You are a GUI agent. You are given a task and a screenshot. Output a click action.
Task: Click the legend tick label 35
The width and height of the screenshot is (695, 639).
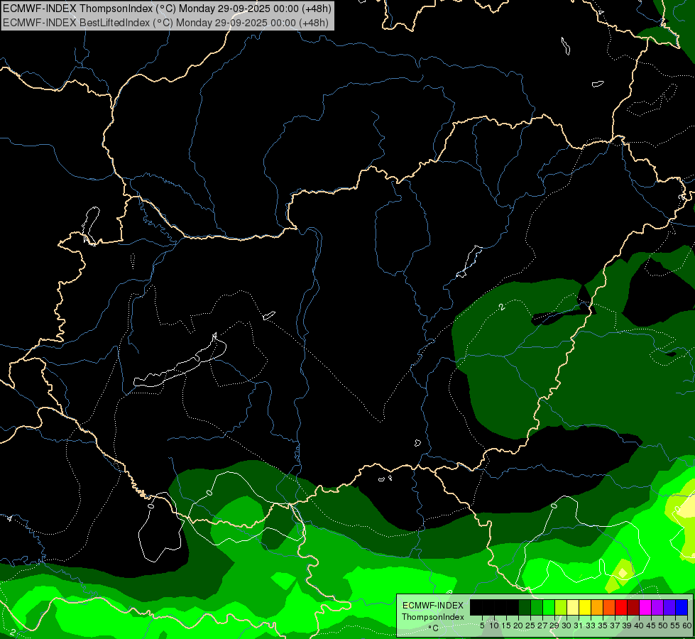[603, 626]
